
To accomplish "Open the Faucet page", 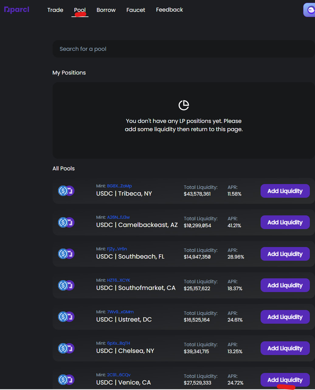I will [x=136, y=10].
